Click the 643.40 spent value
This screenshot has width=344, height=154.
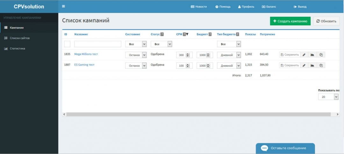click(x=264, y=54)
